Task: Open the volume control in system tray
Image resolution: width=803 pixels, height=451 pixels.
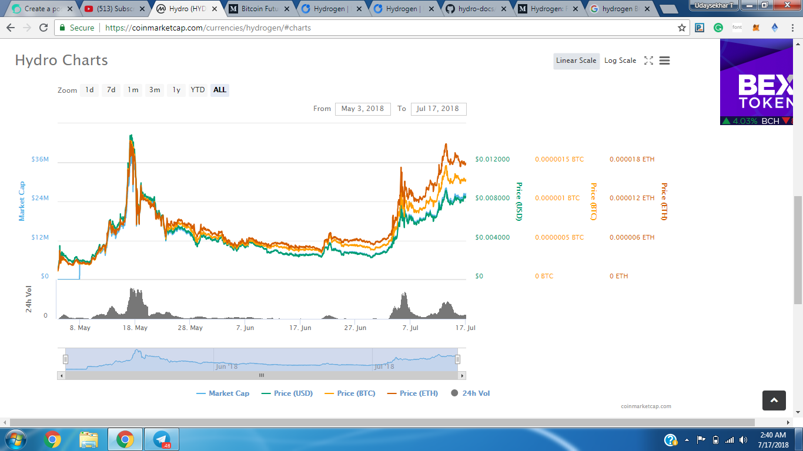Action: [x=744, y=440]
